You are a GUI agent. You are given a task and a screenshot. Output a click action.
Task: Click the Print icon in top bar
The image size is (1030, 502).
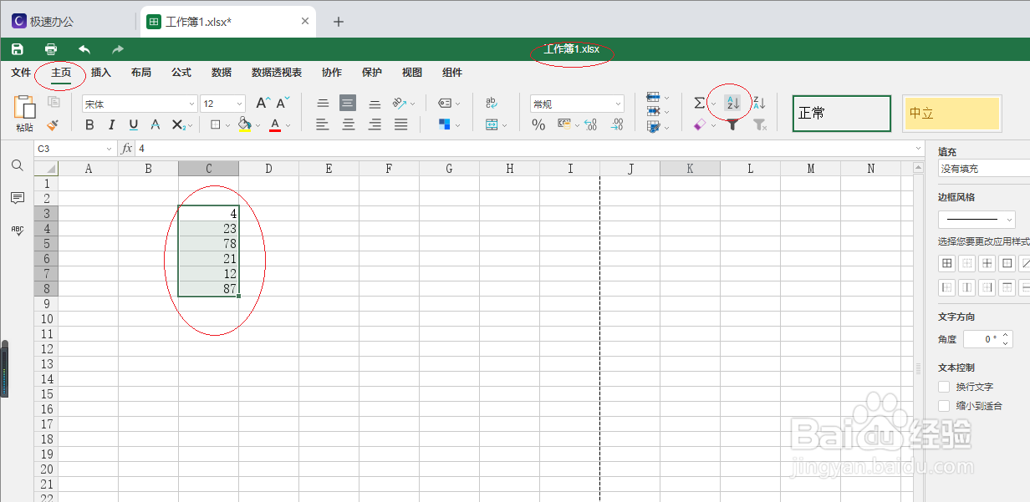tap(50, 48)
